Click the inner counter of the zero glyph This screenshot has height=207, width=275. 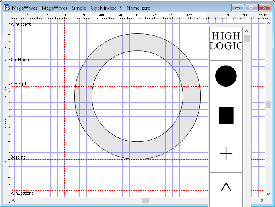(137, 96)
